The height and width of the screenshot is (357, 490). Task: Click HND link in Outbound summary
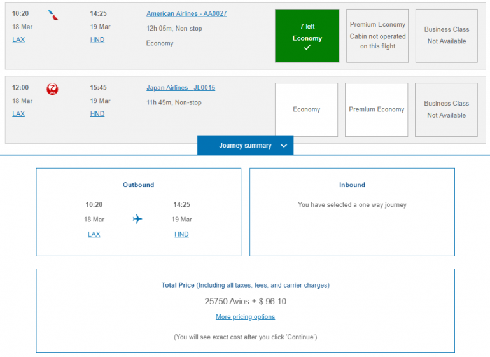[181, 234]
